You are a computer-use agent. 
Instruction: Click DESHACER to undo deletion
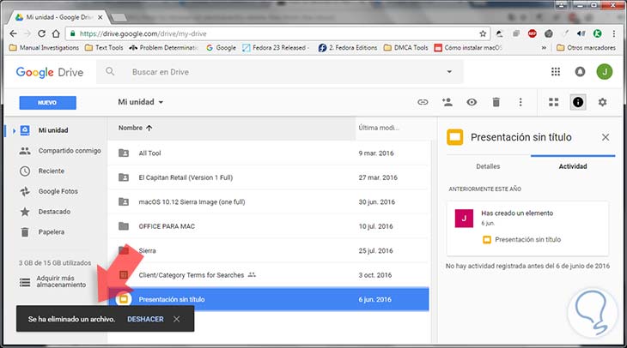(x=145, y=319)
